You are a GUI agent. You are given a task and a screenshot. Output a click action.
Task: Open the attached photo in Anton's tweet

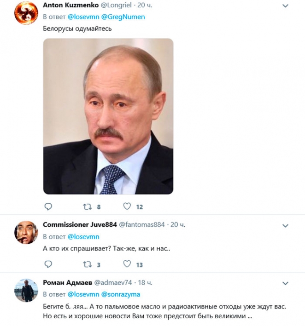[x=108, y=116]
